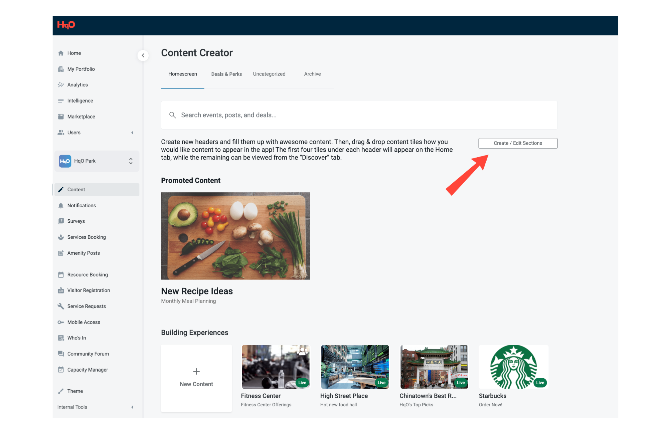Open the Starbucks content tile
Viewport: 668px width, 432px height.
513,367
